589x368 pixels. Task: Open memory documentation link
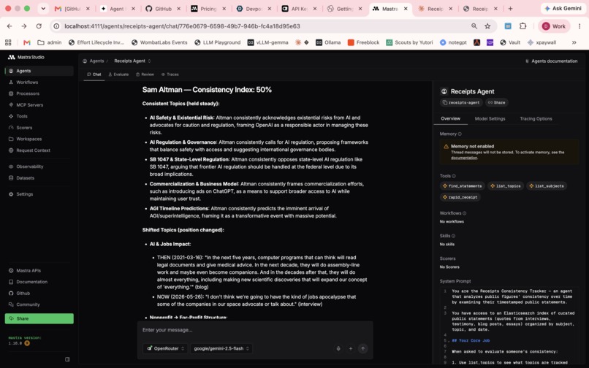tap(464, 158)
